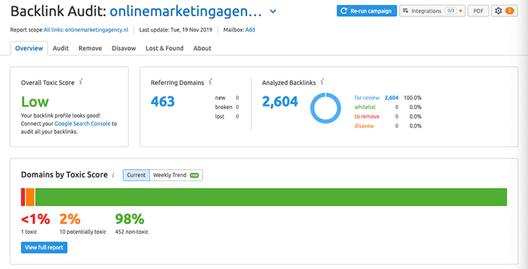Switch to the Overview tab
This screenshot has height=269, width=528.
29,48
